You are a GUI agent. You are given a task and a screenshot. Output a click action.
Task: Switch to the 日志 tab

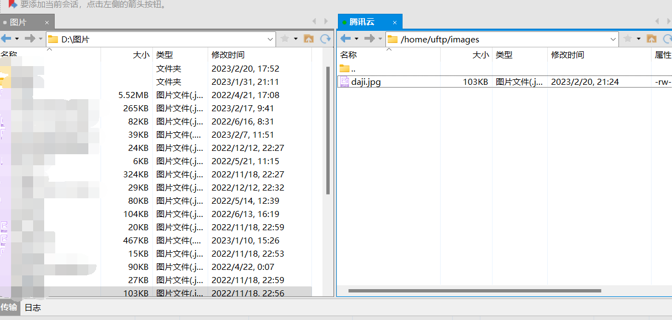[x=33, y=307]
